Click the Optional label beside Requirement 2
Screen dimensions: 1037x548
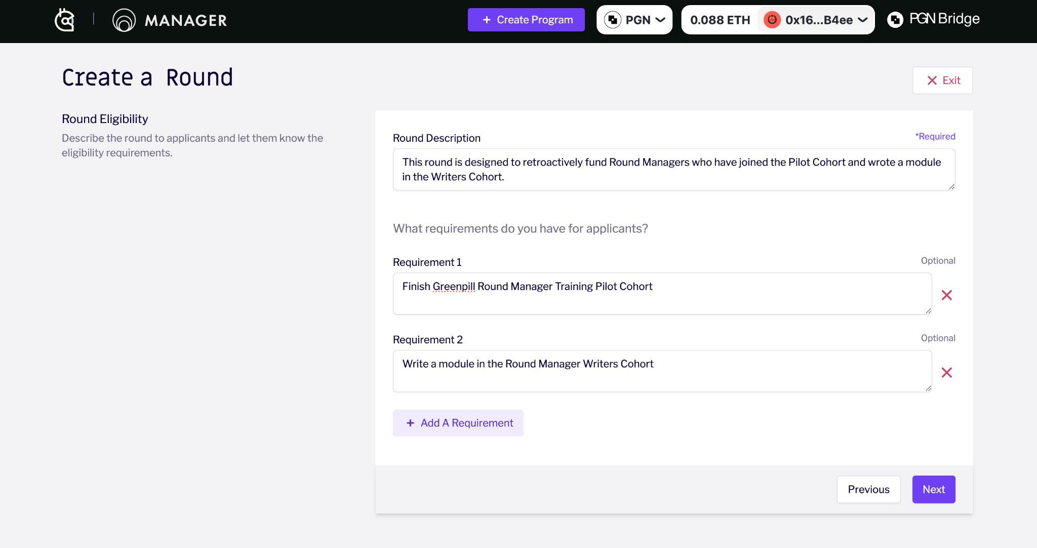[938, 338]
